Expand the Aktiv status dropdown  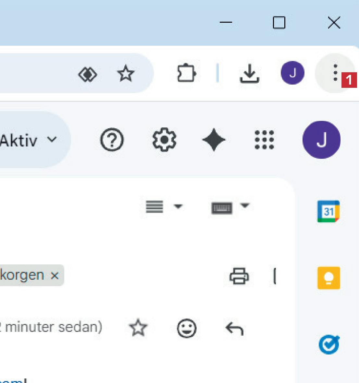51,140
